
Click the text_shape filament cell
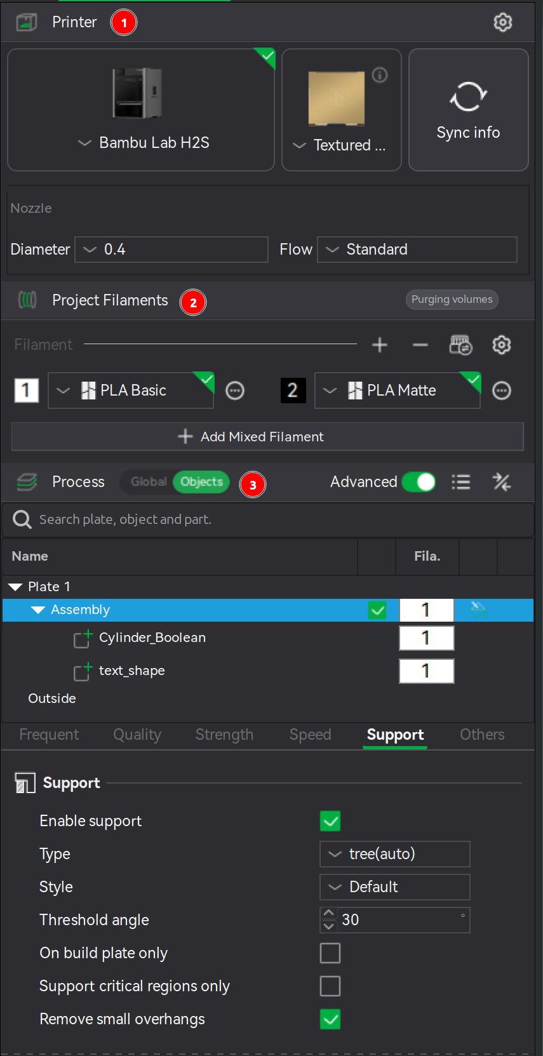[426, 671]
